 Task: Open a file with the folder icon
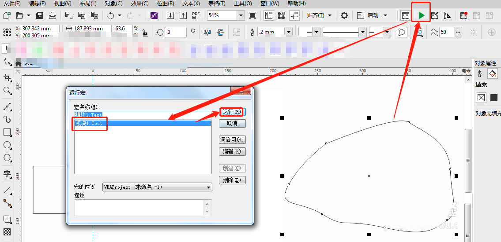coord(20,15)
